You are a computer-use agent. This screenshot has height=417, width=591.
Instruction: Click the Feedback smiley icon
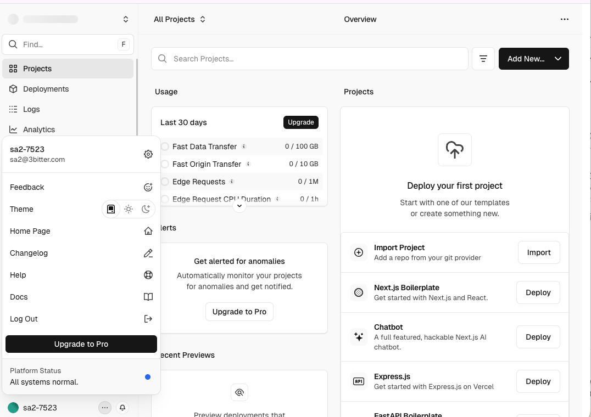click(x=148, y=187)
